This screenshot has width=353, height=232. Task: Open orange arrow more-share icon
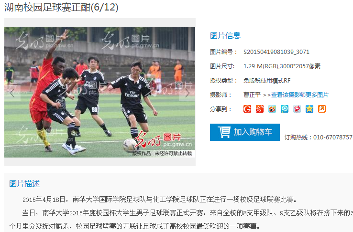click(x=322, y=109)
